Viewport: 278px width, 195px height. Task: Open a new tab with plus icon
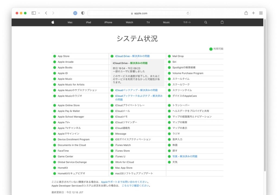[253, 13]
